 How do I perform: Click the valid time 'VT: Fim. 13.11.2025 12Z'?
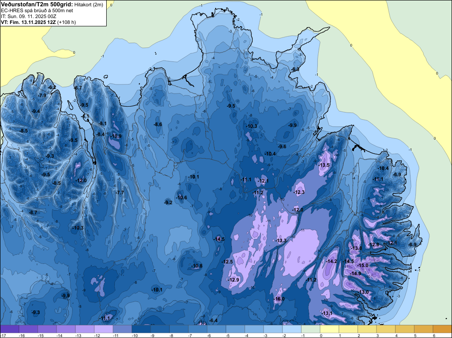point(28,22)
